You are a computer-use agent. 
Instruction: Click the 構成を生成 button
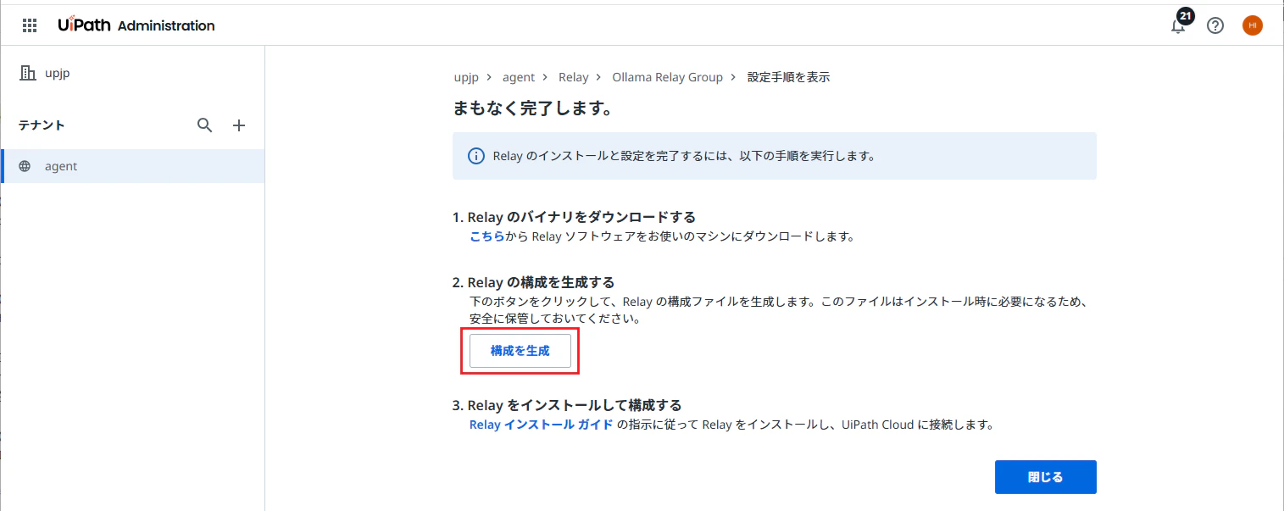520,351
